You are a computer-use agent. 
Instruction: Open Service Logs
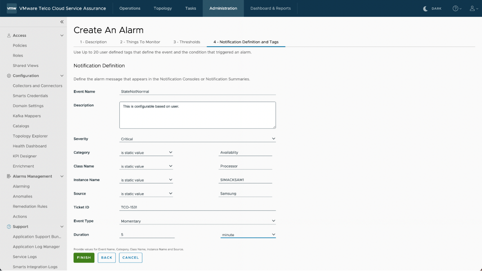(25, 257)
